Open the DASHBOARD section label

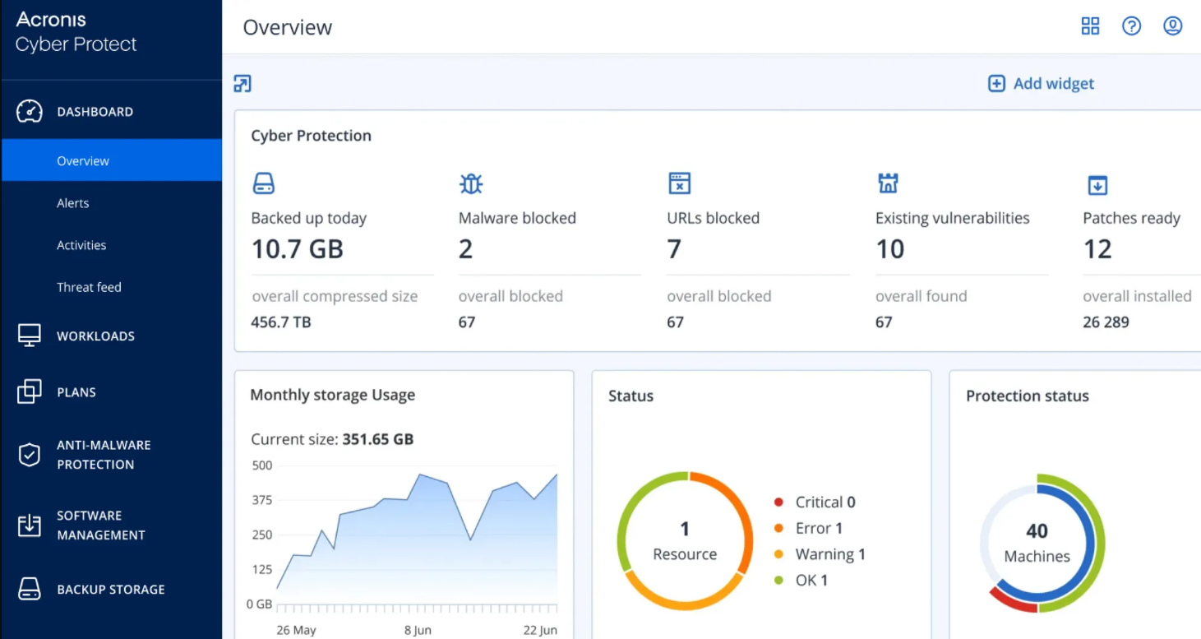point(95,112)
